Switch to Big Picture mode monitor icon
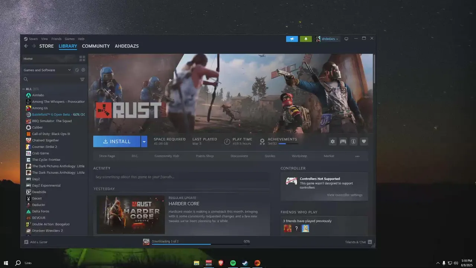This screenshot has height=268, width=476. [346, 39]
